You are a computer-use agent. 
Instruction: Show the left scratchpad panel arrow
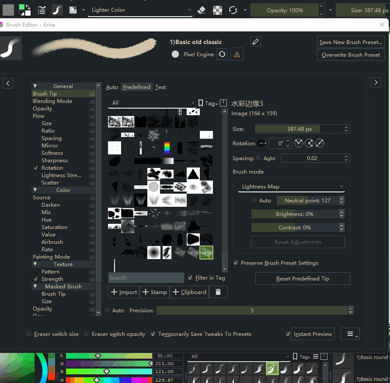[x=8, y=83]
